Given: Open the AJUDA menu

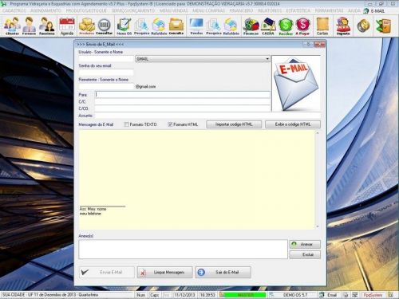Looking at the screenshot, I should 354,10.
